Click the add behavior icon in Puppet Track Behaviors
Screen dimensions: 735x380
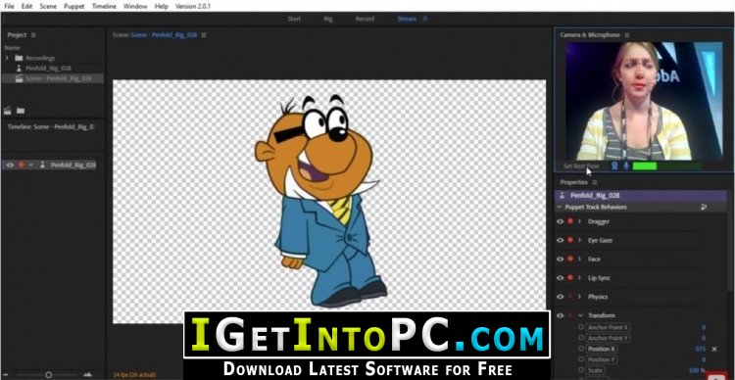click(704, 207)
